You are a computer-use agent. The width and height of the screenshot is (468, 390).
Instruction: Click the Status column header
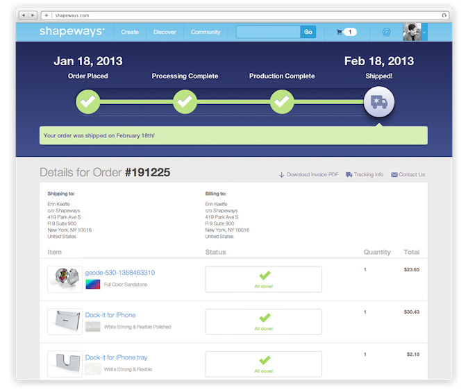tap(215, 252)
